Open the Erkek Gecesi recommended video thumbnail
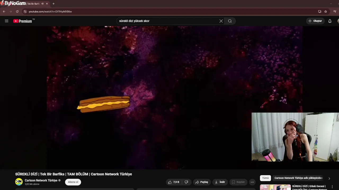This screenshot has width=339, height=190. tap(275, 187)
